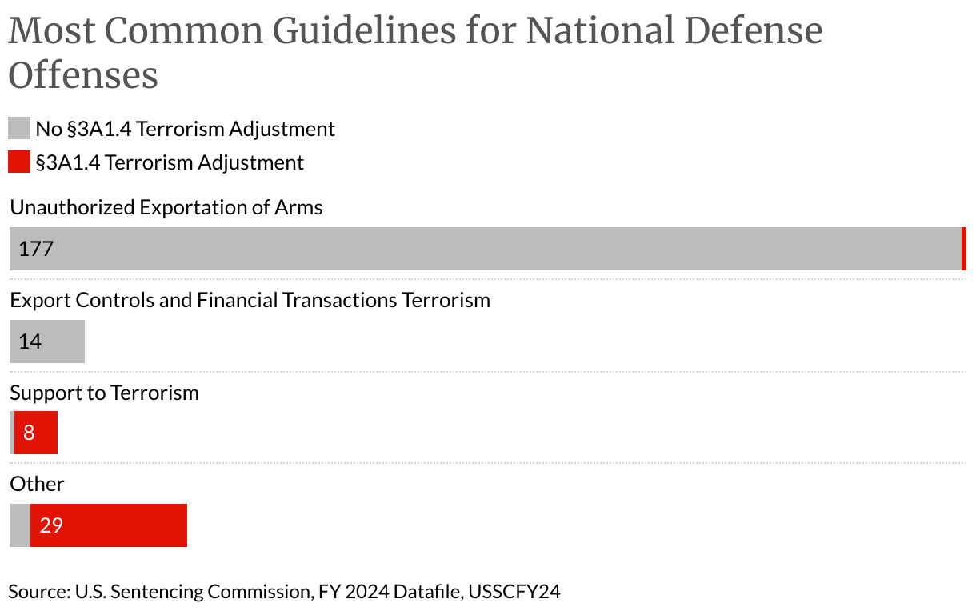This screenshot has height=611, width=976.
Task: Click the "Export Controls and Financial Transactions Terrorism" label
Action: (x=250, y=300)
